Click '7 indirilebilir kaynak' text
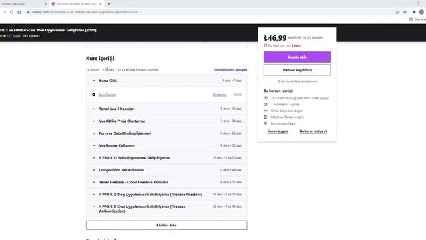Viewport: 426px width, 240px height. [x=285, y=104]
